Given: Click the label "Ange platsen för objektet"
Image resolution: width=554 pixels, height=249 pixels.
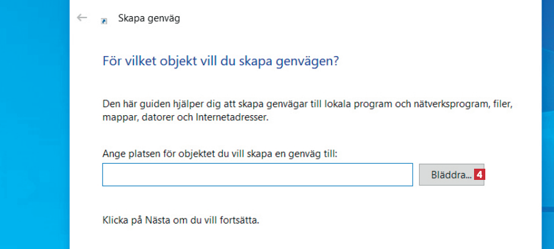Looking at the screenshot, I should click(156, 153).
